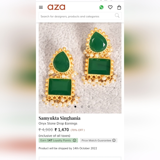Click the Price Match Guarantee badge
Screen dimensions: 160x160
(x=98, y=140)
